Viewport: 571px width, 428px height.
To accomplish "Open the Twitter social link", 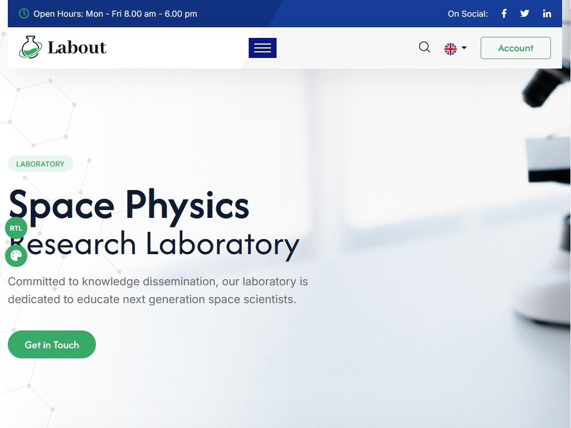I will coord(525,13).
